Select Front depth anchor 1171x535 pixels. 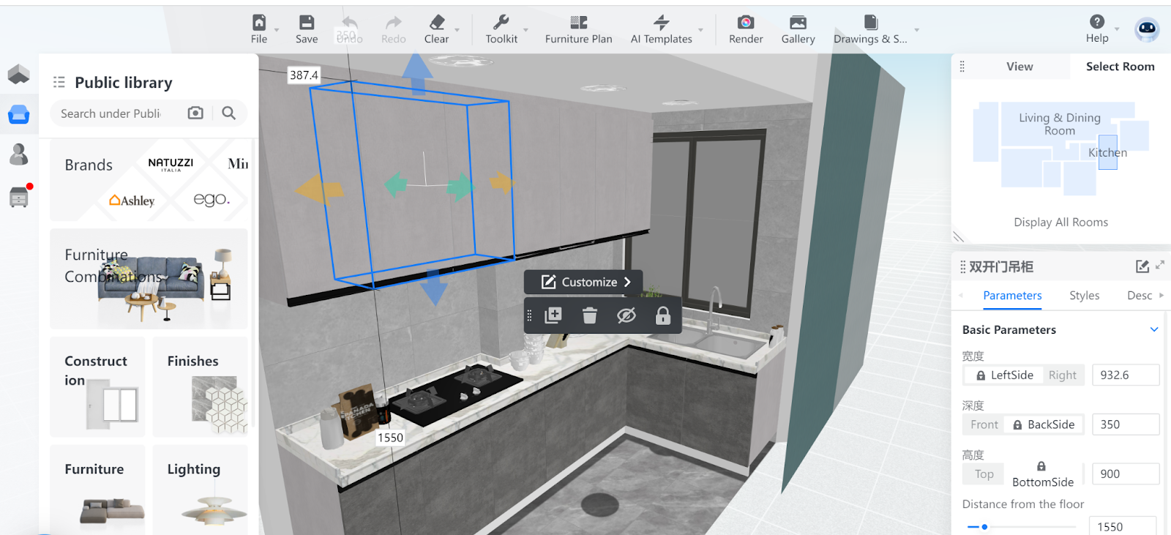pyautogui.click(x=984, y=424)
